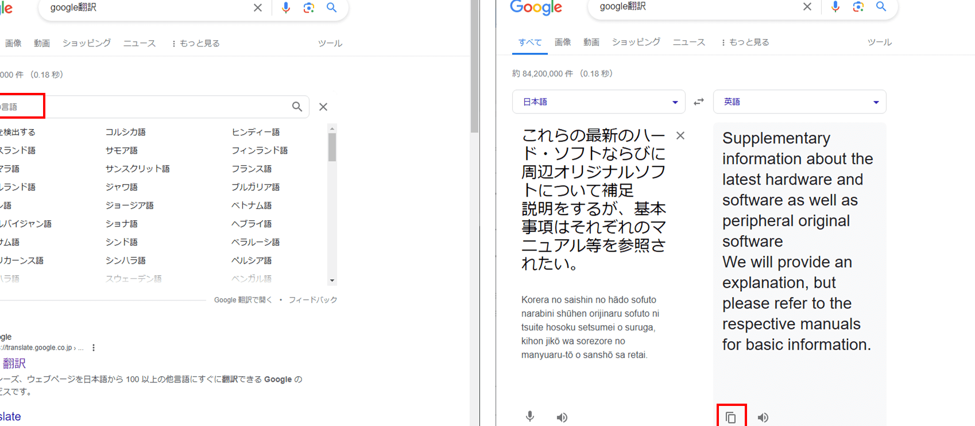Open 日本語 source language dropdown
The height and width of the screenshot is (426, 975).
599,101
